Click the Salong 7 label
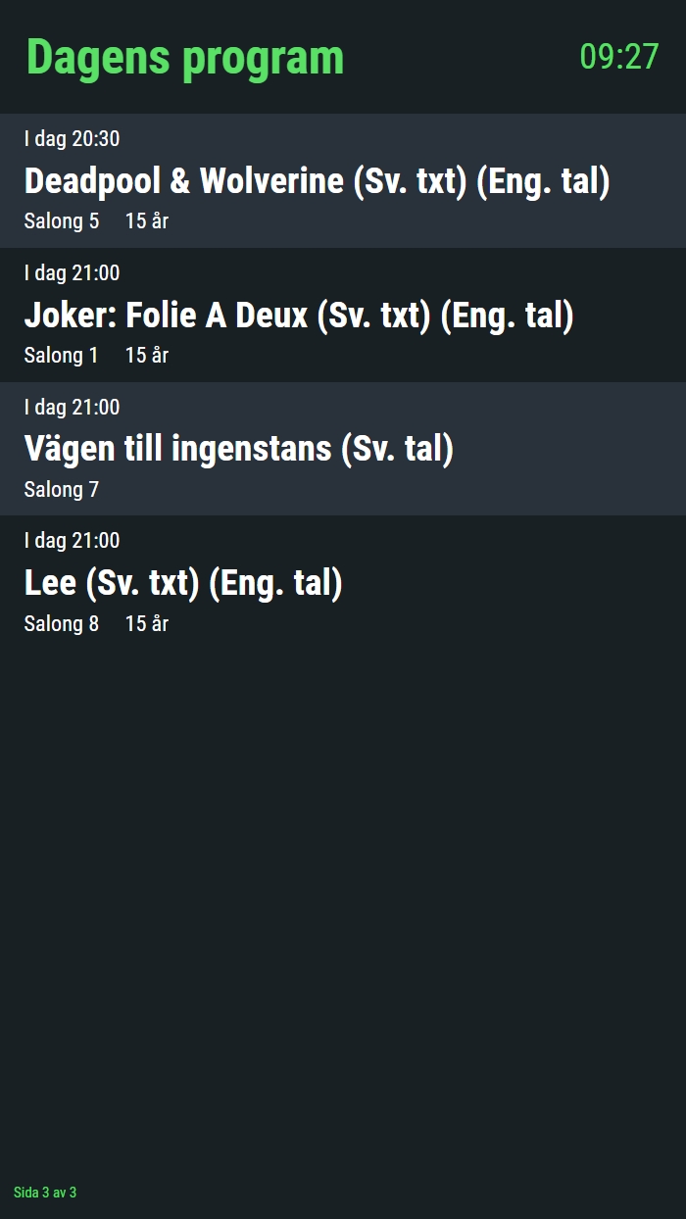Viewport: 686px width, 1219px height. (62, 490)
